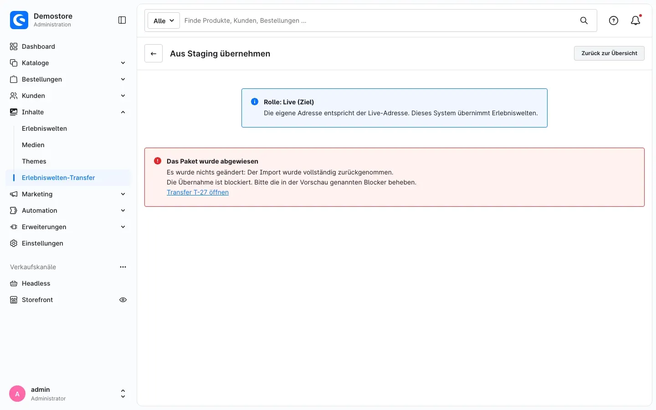The height and width of the screenshot is (410, 656).
Task: Toggle Storefront visibility eye icon
Action: click(123, 300)
